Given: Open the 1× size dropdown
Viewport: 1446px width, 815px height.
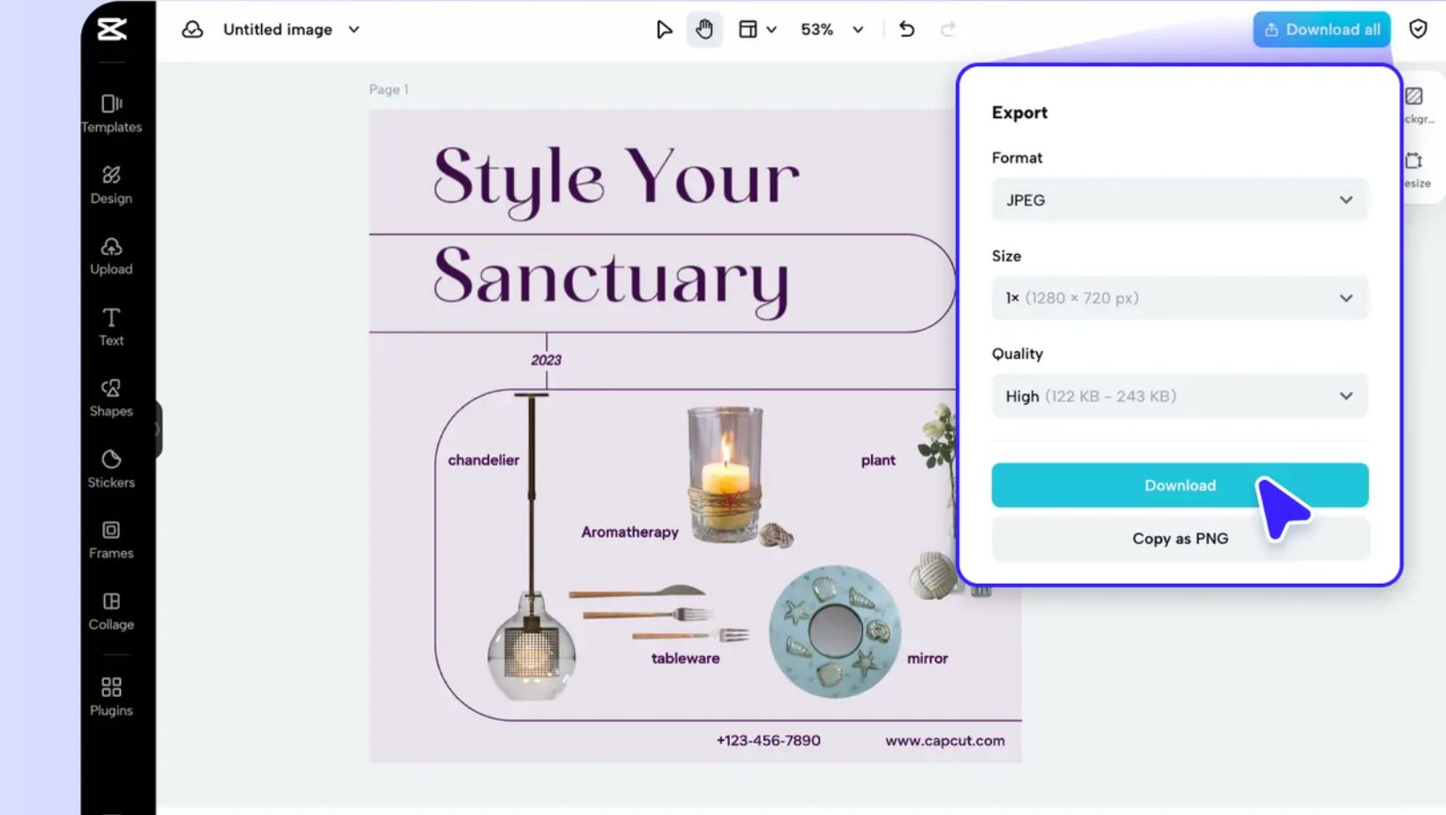Looking at the screenshot, I should click(1180, 298).
